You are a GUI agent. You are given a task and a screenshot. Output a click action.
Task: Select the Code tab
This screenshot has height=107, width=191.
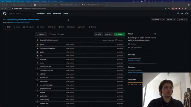[x=7, y=27]
